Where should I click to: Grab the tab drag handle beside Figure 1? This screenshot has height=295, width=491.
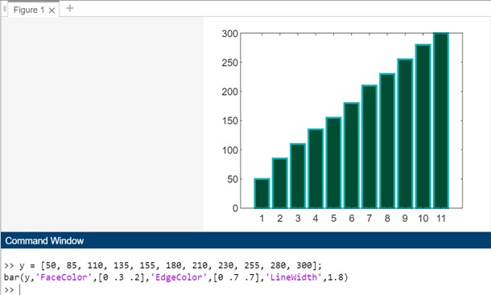4,9
